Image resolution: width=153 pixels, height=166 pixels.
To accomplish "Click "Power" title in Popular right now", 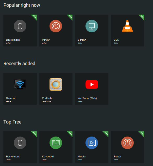I will [x=46, y=40].
